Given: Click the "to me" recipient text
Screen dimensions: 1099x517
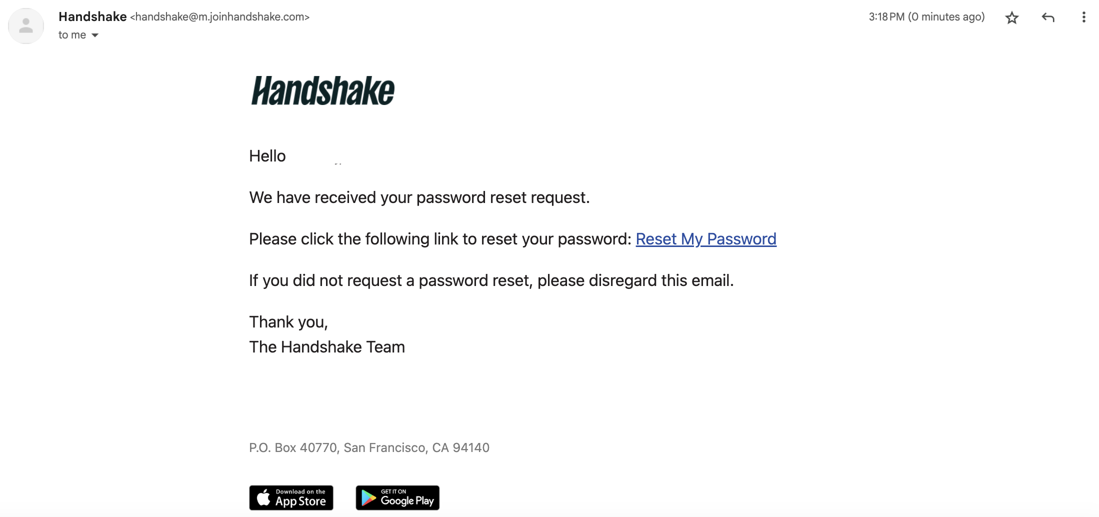Looking at the screenshot, I should [x=72, y=35].
